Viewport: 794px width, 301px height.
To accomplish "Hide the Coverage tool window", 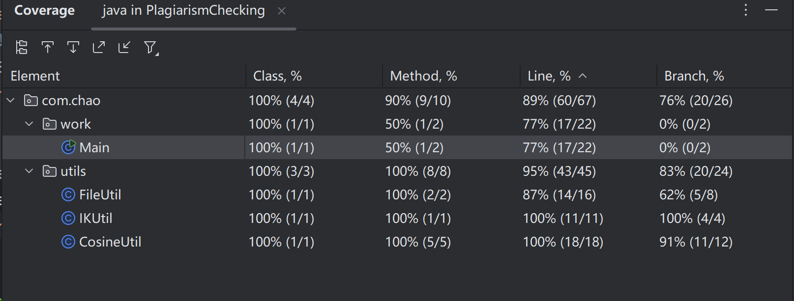I will (771, 10).
